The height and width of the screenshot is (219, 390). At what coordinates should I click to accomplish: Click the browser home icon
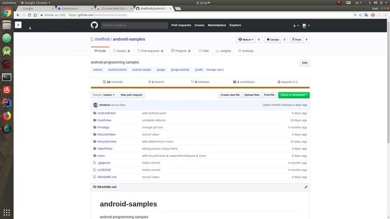35,15
